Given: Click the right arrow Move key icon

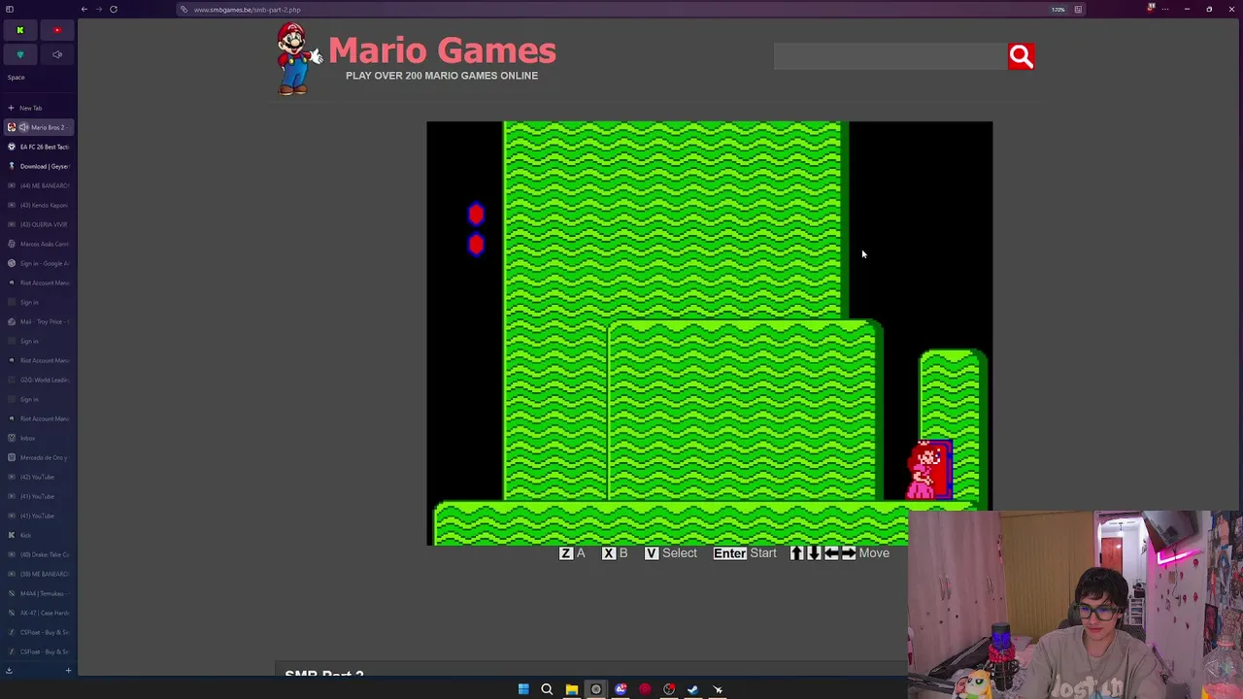Looking at the screenshot, I should (849, 553).
